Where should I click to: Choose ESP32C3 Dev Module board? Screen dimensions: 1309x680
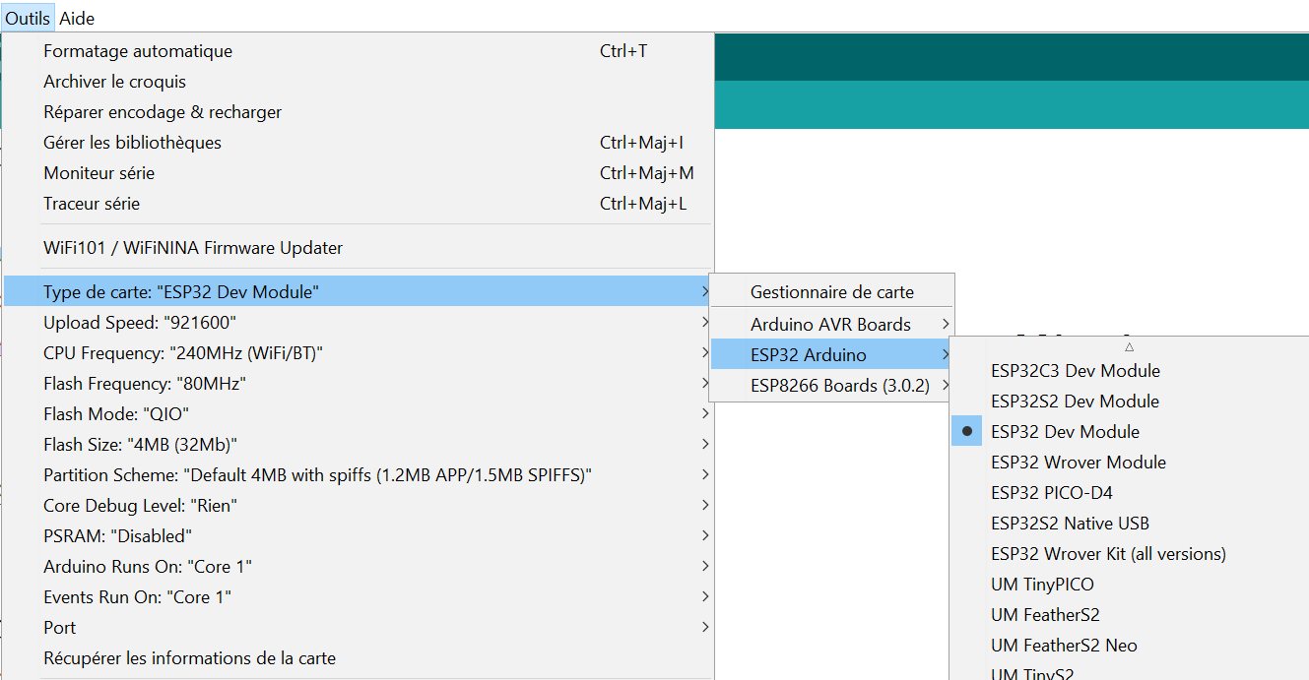[1075, 371]
